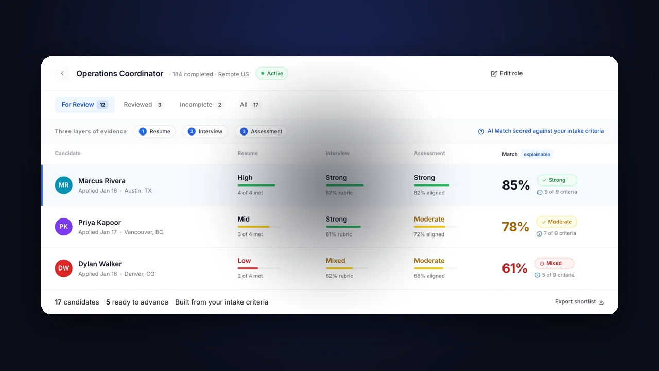Click the Strong match badge for Marcus Rivera

557,180
